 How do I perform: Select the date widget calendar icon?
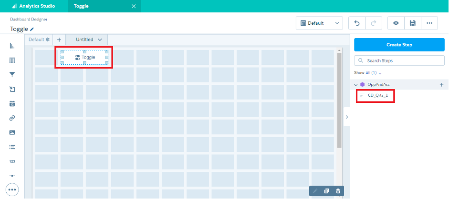tap(12, 104)
